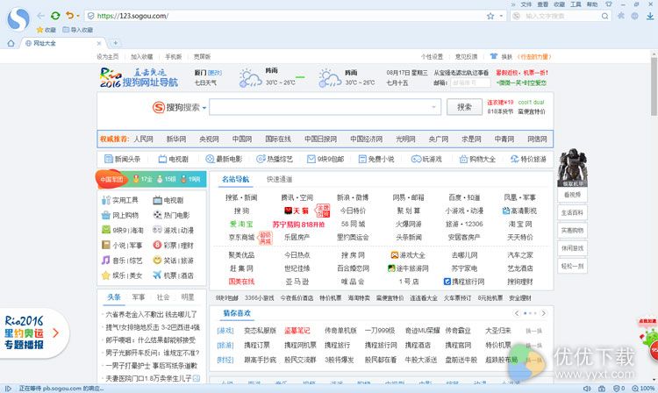Open 人民网 recommended link
Viewport: 658px width, 393px height.
(144, 139)
